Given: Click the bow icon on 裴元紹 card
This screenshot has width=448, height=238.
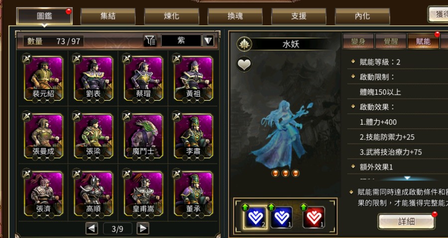Looking at the screenshot, I should (x=26, y=59).
